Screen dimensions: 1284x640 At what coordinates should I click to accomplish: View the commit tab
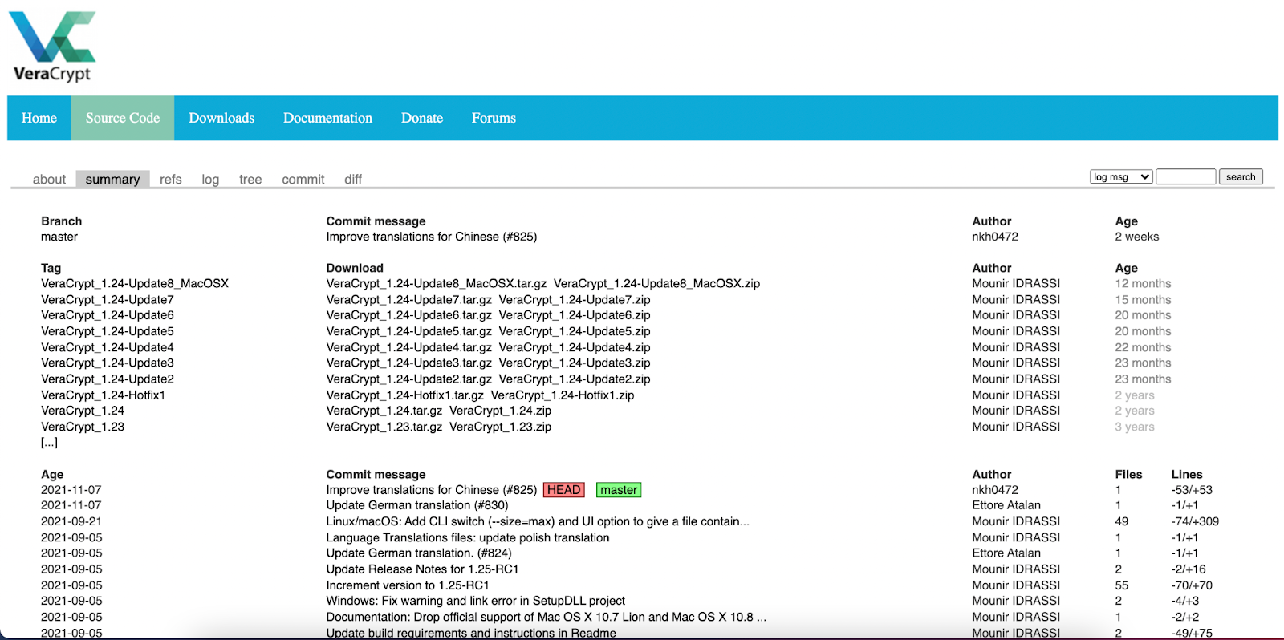303,180
